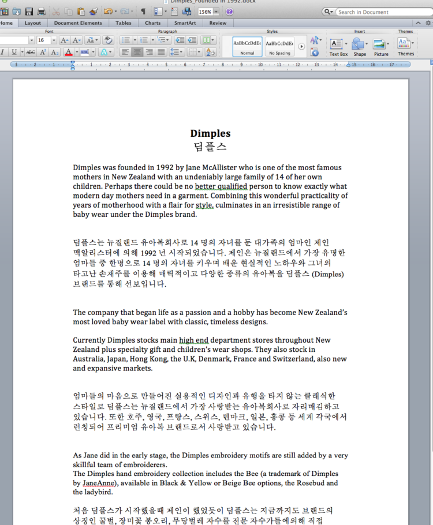Align text left
The image size is (433, 525).
point(125,52)
